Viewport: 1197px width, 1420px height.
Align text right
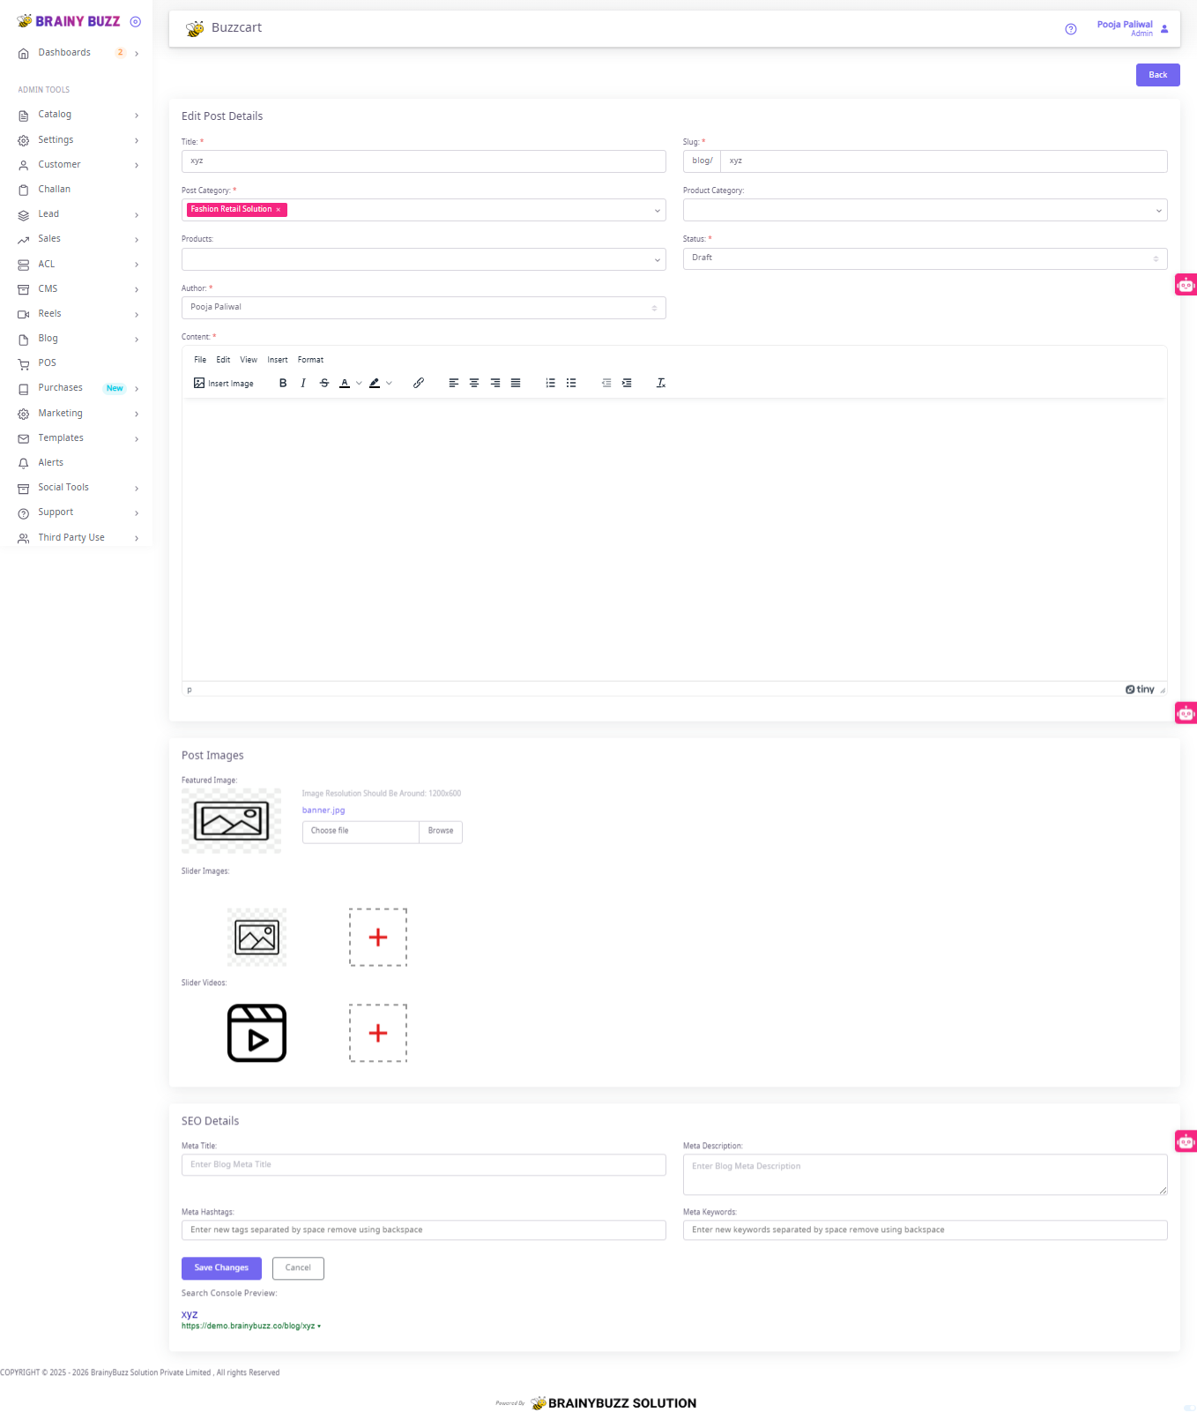pyautogui.click(x=495, y=383)
